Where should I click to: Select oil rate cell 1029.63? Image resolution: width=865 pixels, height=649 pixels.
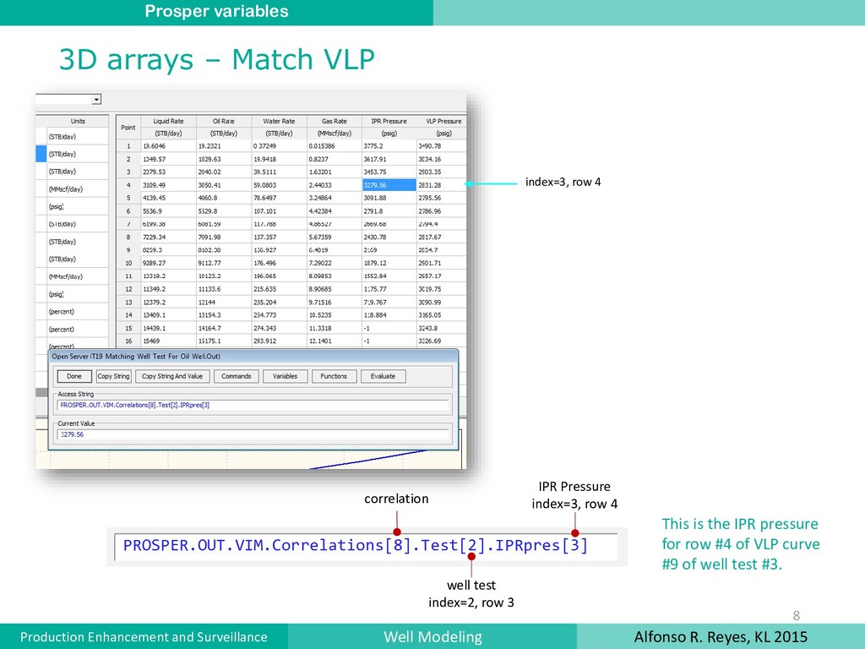click(x=223, y=159)
